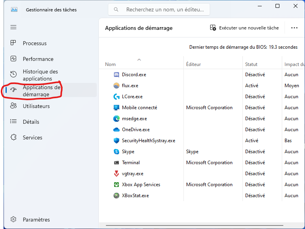The height and width of the screenshot is (229, 305).
Task: Open the Processus tab
Action: [51, 43]
